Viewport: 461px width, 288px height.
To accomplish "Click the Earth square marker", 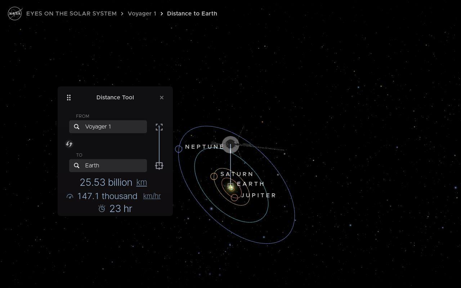I will tap(230, 186).
